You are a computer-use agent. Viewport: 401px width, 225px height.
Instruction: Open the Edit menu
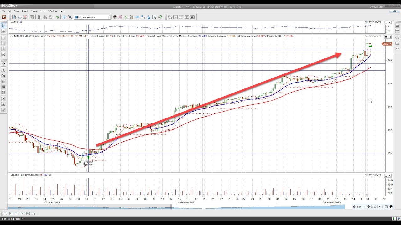(x=10, y=11)
